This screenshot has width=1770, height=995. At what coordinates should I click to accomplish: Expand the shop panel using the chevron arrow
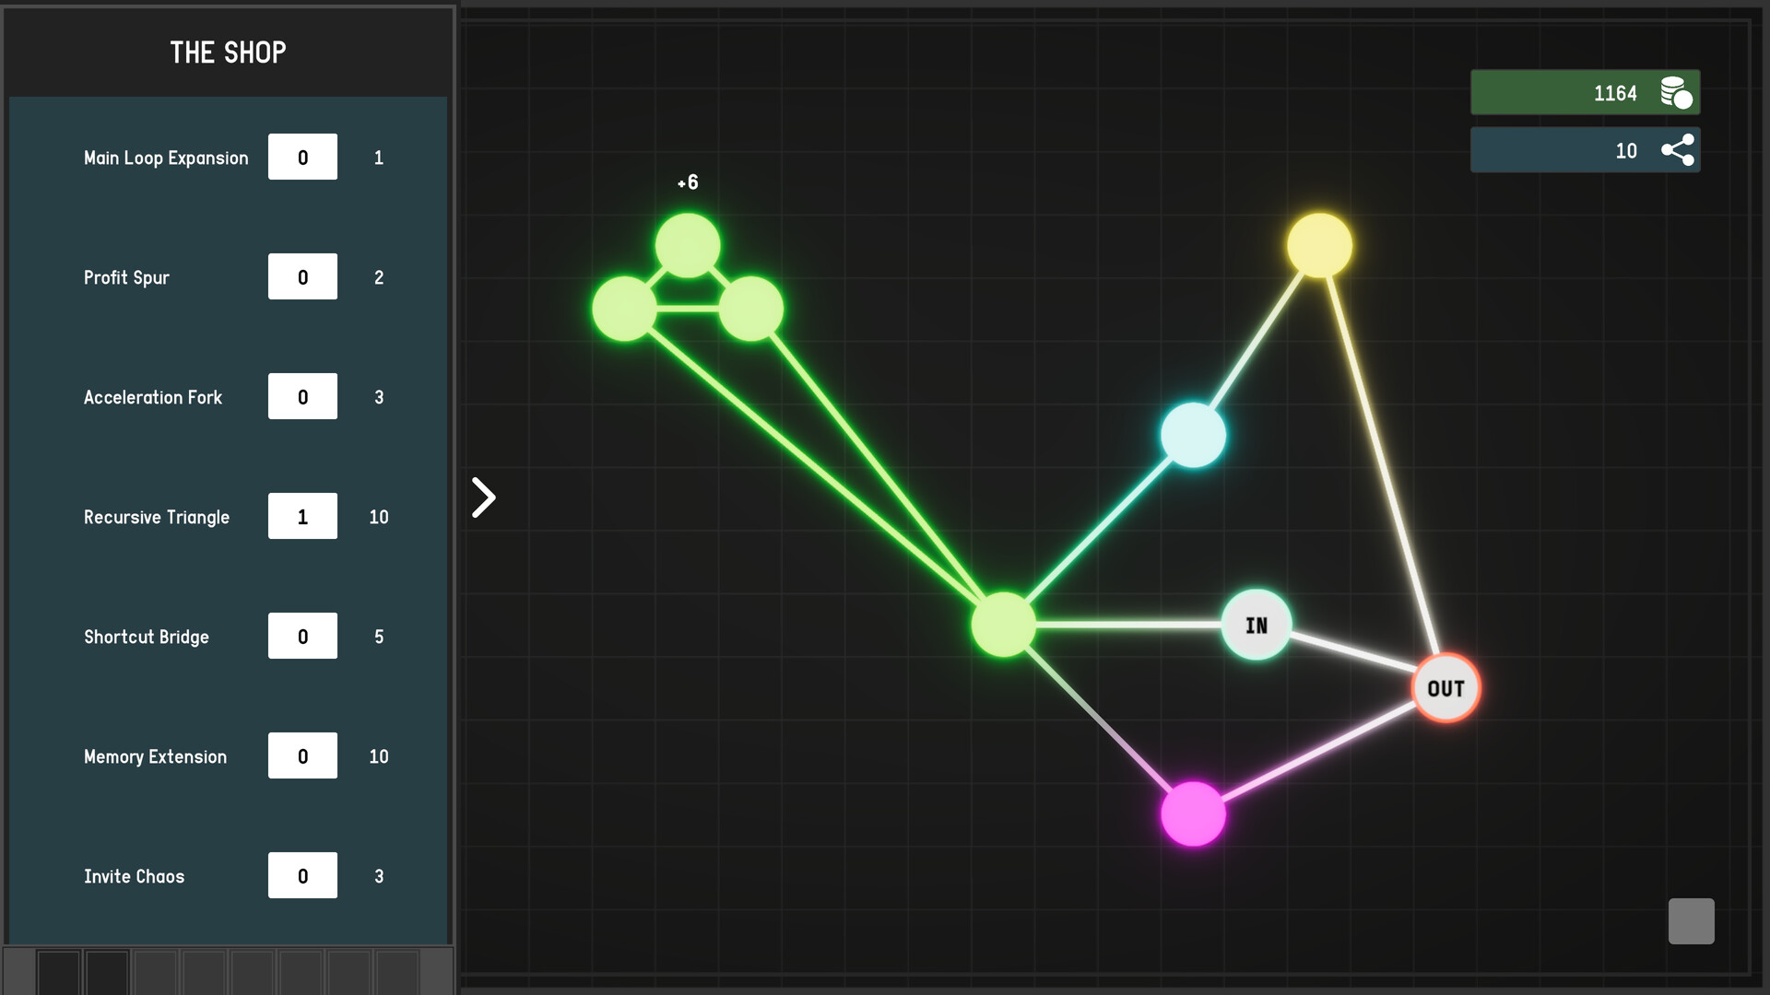tap(482, 497)
